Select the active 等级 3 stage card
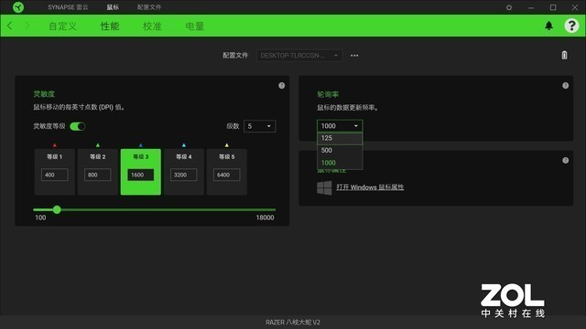Screen dimensions: 586x329 point(140,172)
